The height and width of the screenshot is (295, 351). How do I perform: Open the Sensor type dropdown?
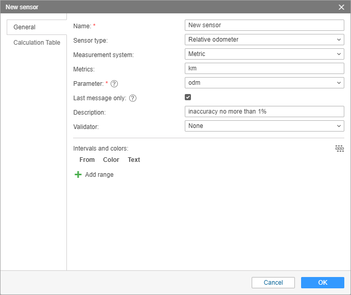pos(265,40)
